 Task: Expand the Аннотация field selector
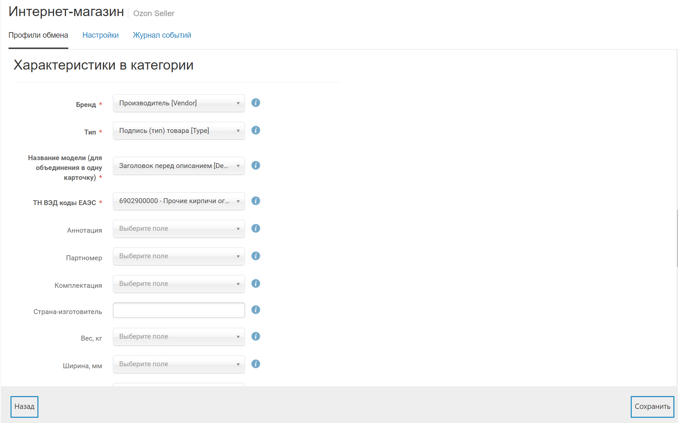coord(179,228)
